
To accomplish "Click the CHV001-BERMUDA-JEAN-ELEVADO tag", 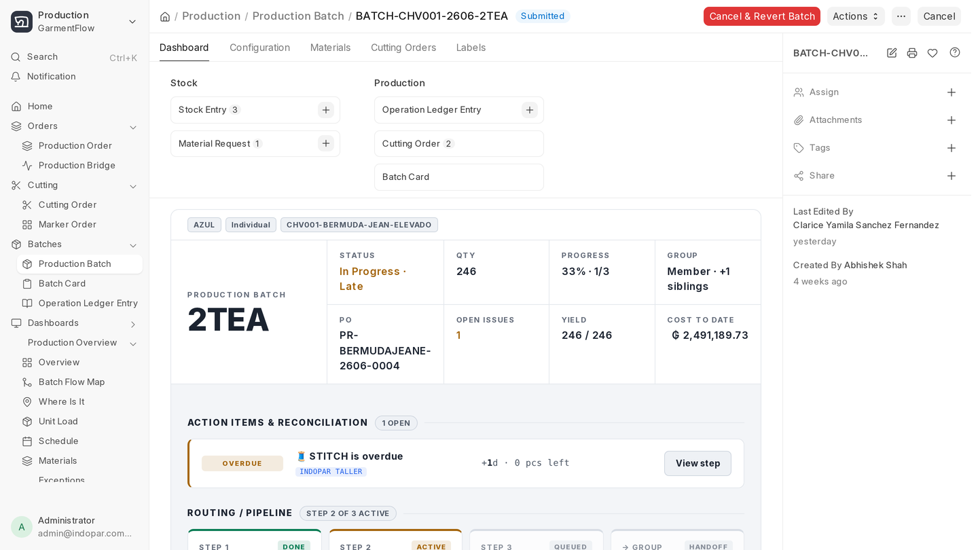I will 359,225.
